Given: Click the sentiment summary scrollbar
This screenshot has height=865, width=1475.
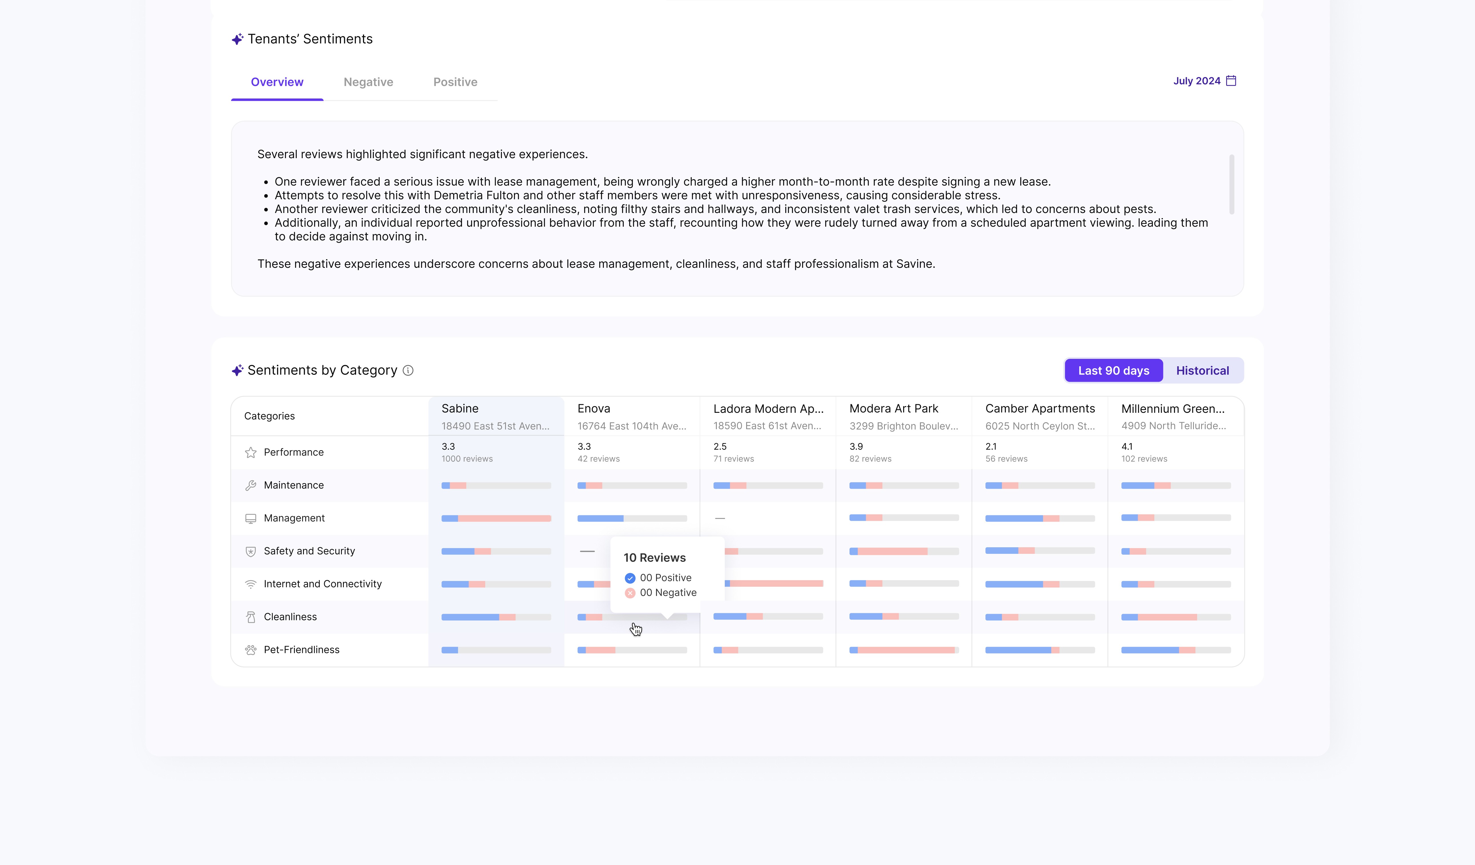Looking at the screenshot, I should click(1232, 184).
